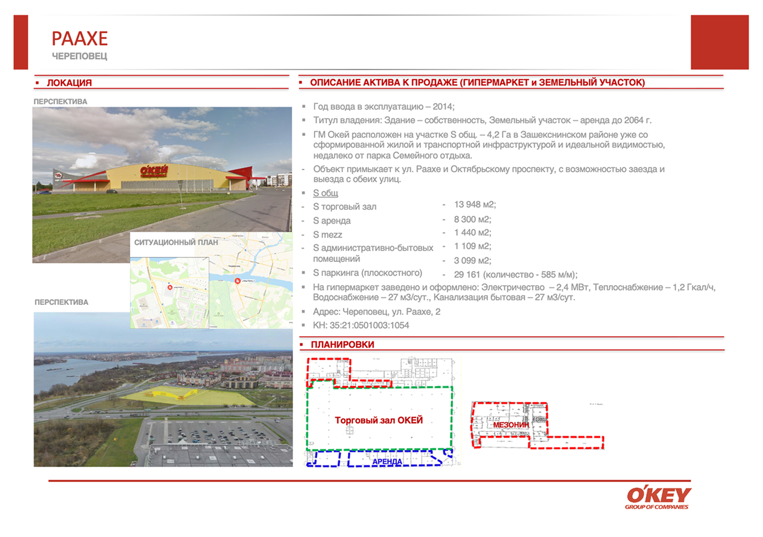Image resolution: width=763 pixels, height=537 pixels.
Task: Open the city overview map with river
Action: point(251,280)
